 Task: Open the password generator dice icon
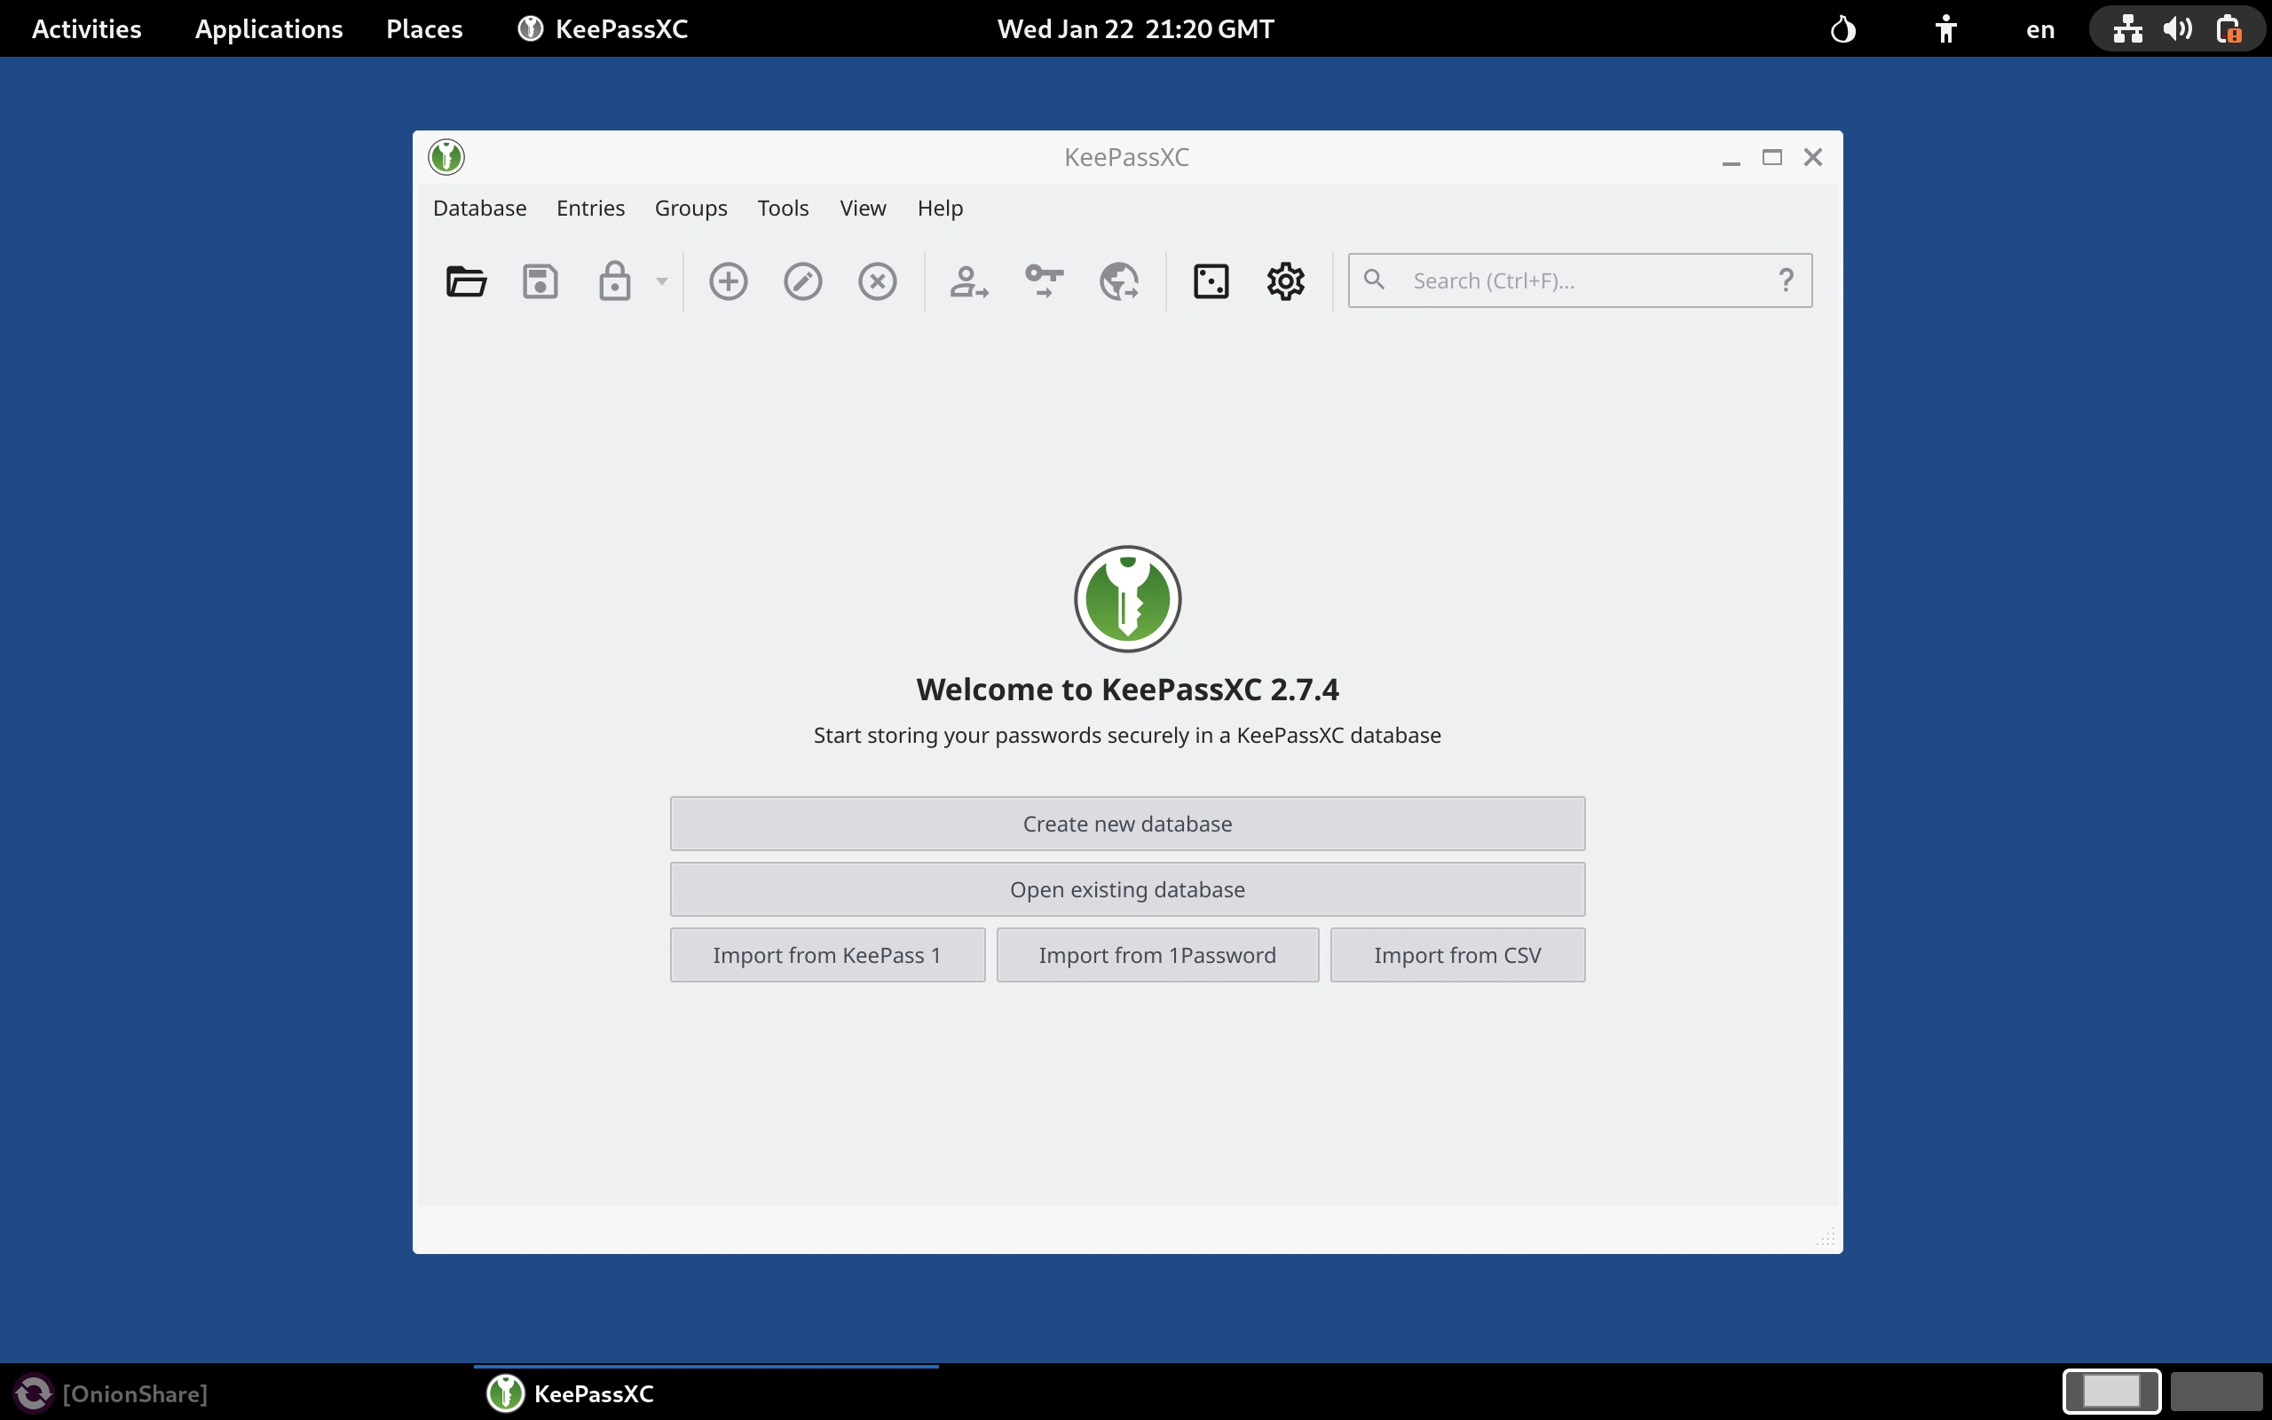(x=1211, y=280)
